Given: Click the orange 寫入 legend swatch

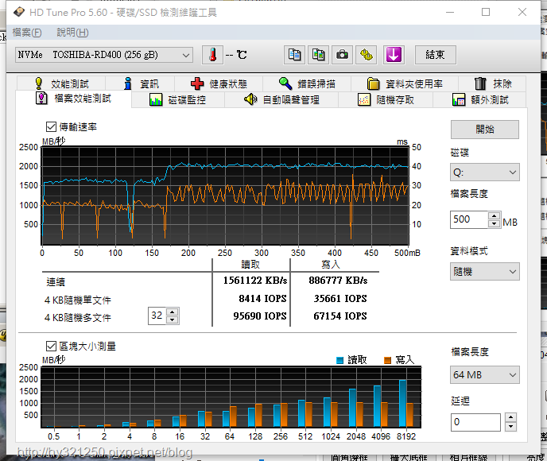Looking at the screenshot, I should [x=387, y=360].
